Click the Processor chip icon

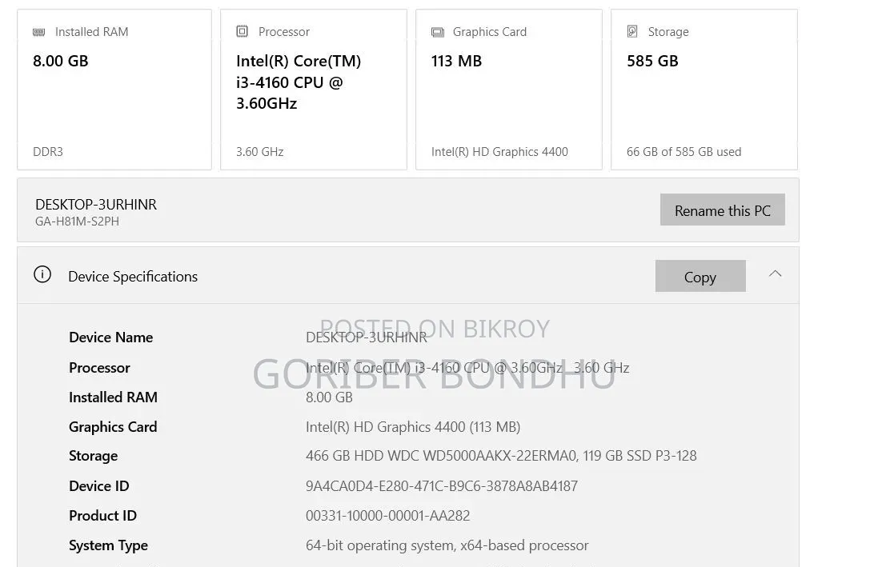click(243, 31)
